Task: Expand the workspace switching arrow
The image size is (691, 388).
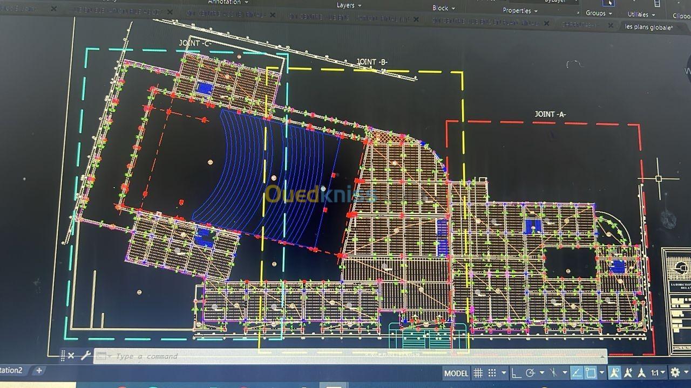Action: [x=686, y=373]
